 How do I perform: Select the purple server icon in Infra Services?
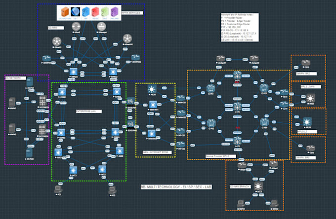tap(115, 12)
